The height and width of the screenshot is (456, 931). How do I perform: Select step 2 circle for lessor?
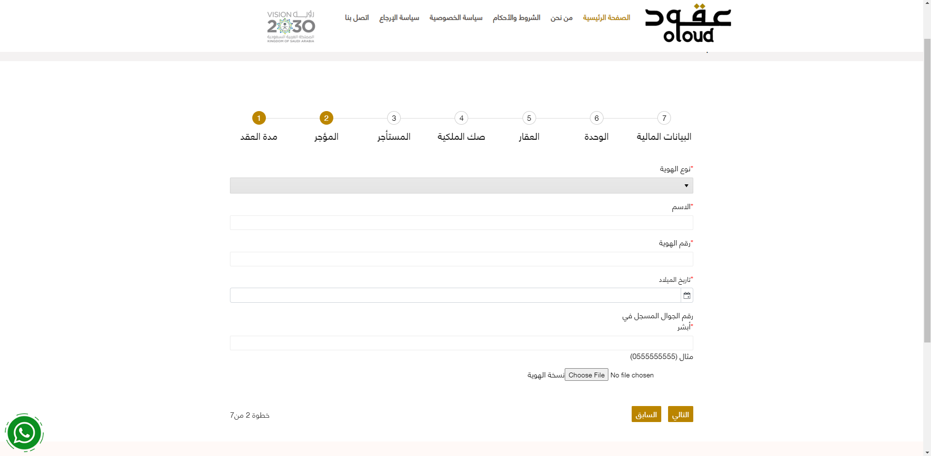[326, 118]
